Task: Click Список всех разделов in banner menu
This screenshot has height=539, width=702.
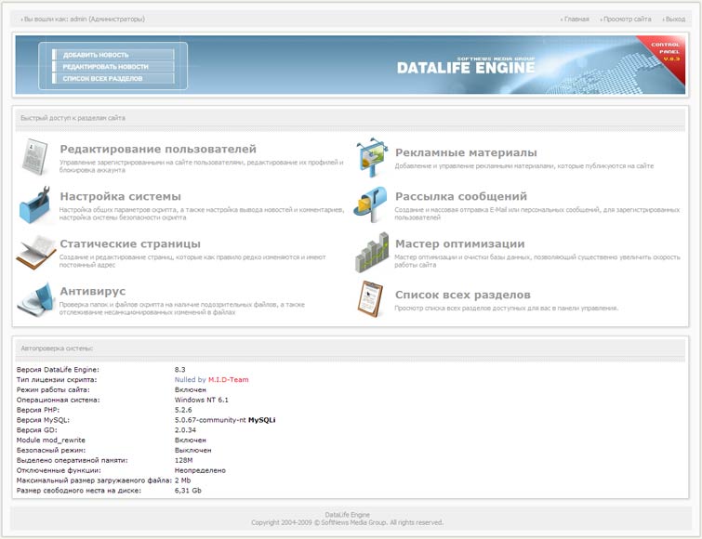Action: coord(113,78)
